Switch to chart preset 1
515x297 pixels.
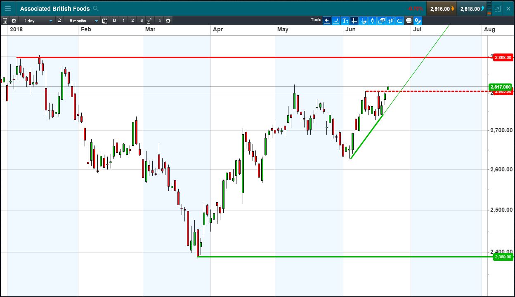click(123, 21)
